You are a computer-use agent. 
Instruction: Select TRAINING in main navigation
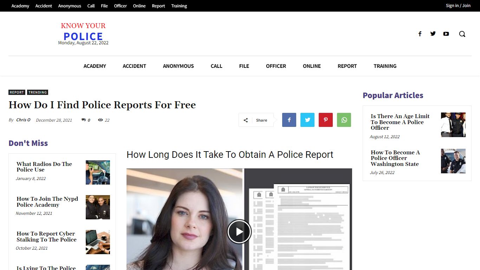385,66
